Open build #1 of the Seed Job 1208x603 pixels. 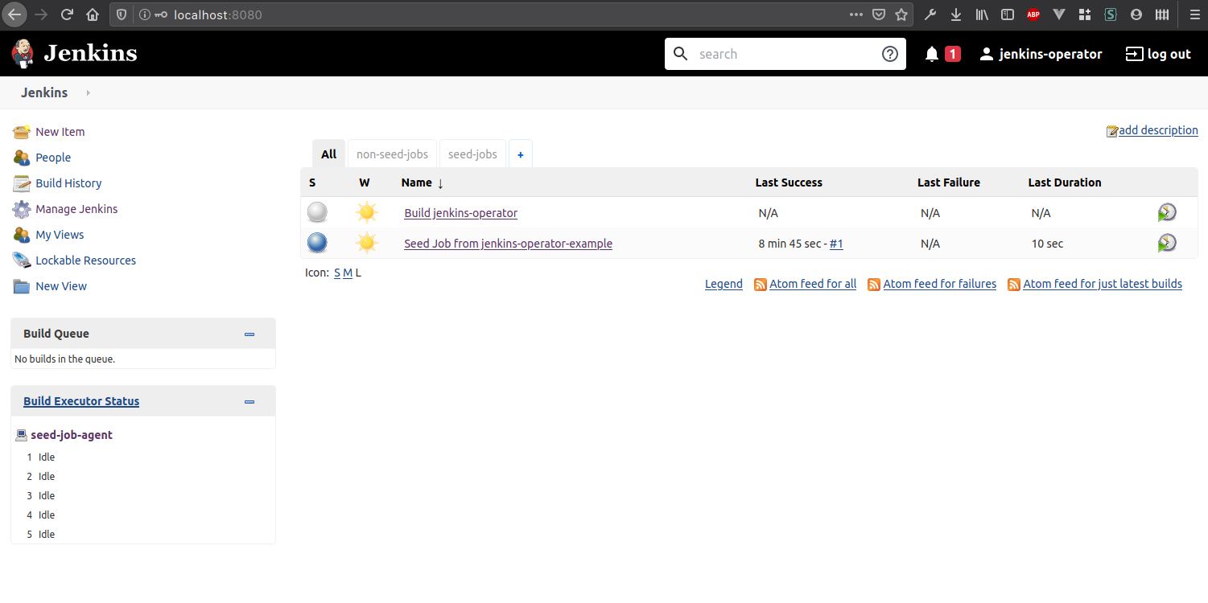836,243
